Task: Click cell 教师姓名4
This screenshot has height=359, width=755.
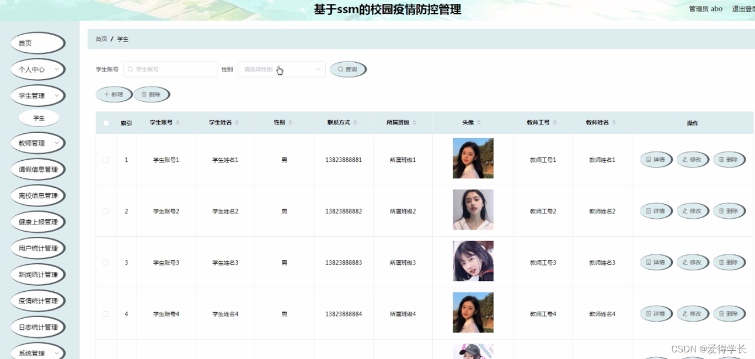Action: (602, 314)
